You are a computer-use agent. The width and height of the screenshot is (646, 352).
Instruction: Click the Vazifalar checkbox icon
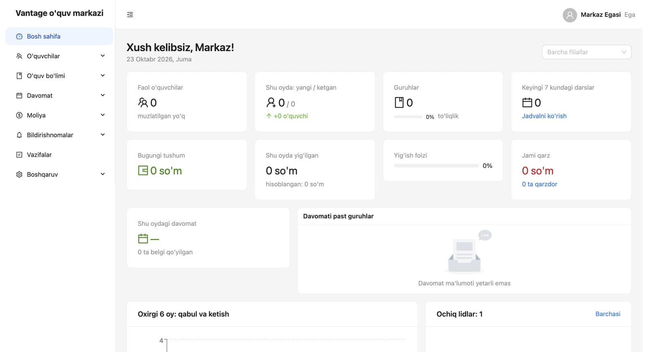point(19,155)
